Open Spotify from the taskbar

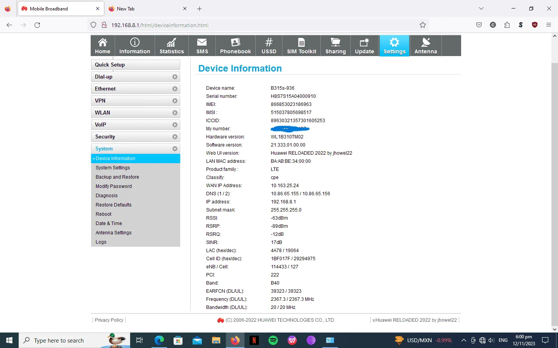click(273, 340)
